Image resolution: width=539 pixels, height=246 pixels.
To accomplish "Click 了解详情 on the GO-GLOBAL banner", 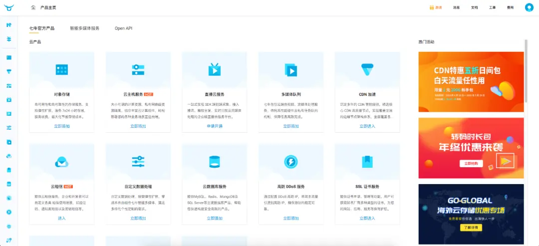I will click(471, 228).
